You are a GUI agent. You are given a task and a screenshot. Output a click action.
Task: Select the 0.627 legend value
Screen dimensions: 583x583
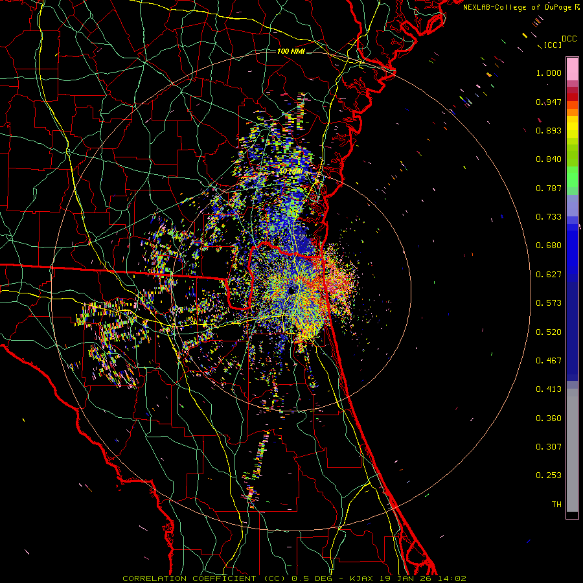coord(549,275)
